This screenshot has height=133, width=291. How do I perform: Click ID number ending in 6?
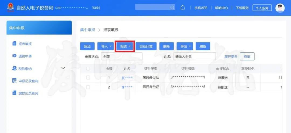[x=188, y=87]
